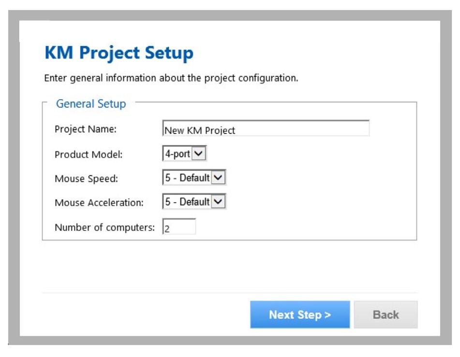Expand the Mouse Acceleration dropdown

[x=194, y=202]
